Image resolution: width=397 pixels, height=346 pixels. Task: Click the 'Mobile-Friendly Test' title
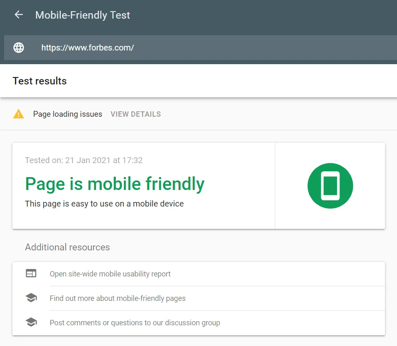83,15
